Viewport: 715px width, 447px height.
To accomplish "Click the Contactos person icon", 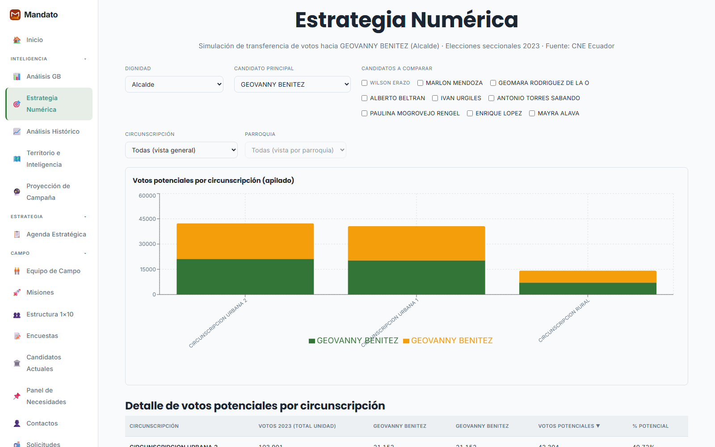I will coord(17,423).
